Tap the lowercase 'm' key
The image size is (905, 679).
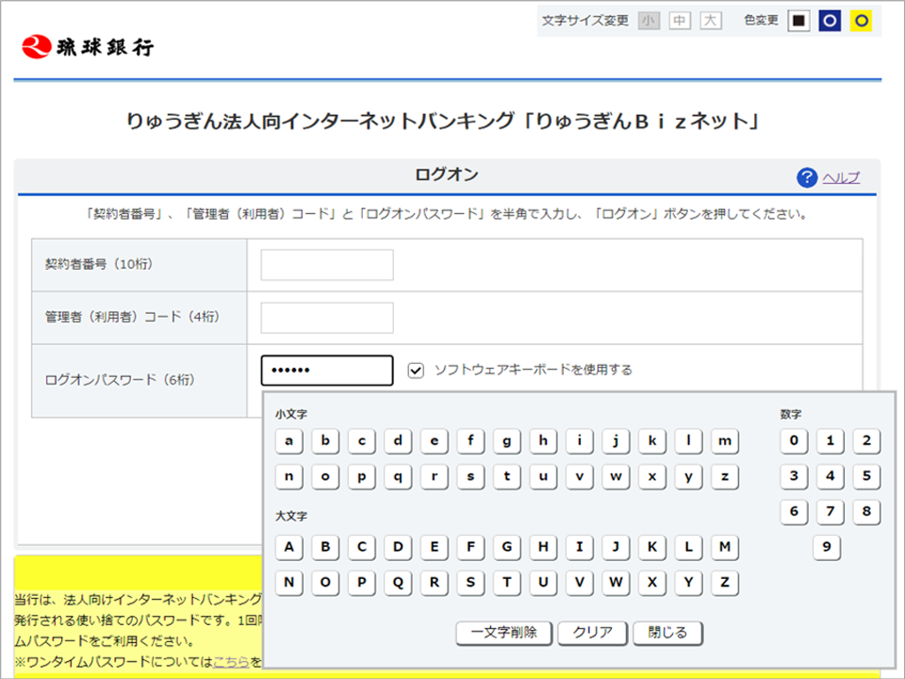pos(725,441)
